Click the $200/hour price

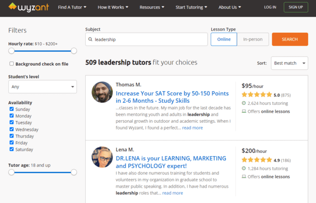click(254, 151)
